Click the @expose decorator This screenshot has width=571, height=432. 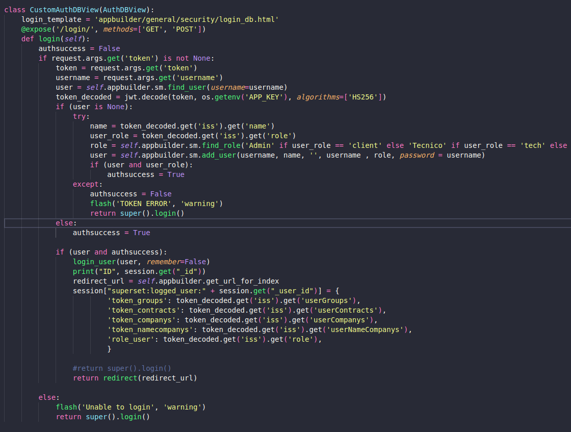click(x=36, y=29)
